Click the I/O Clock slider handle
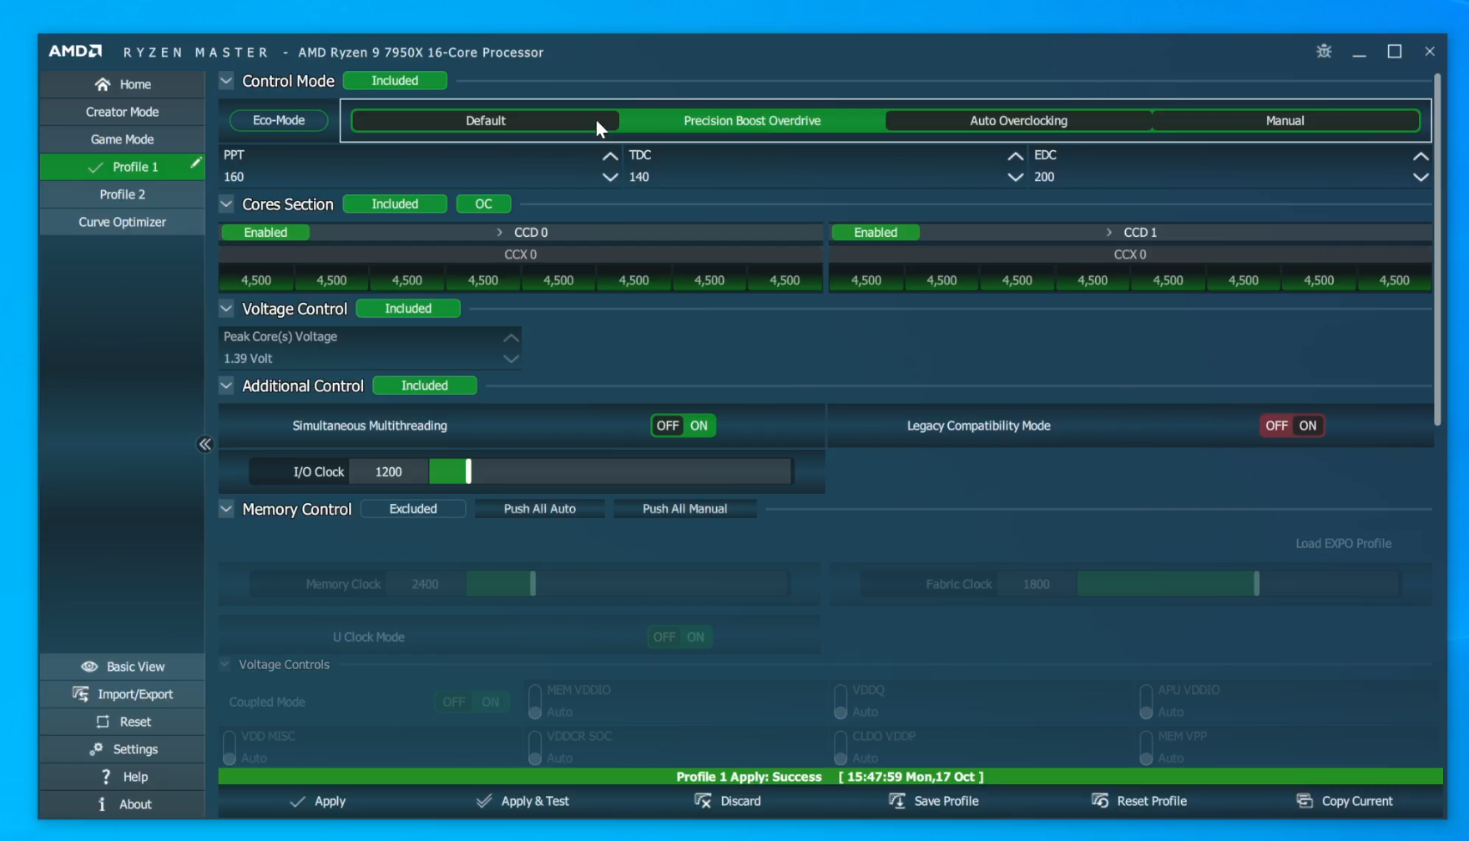This screenshot has width=1469, height=841. point(468,471)
